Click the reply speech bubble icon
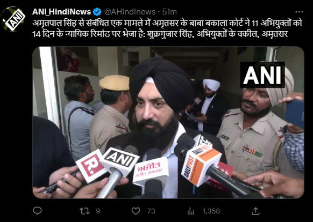The width and height of the screenshot is (313, 222). tap(37, 211)
